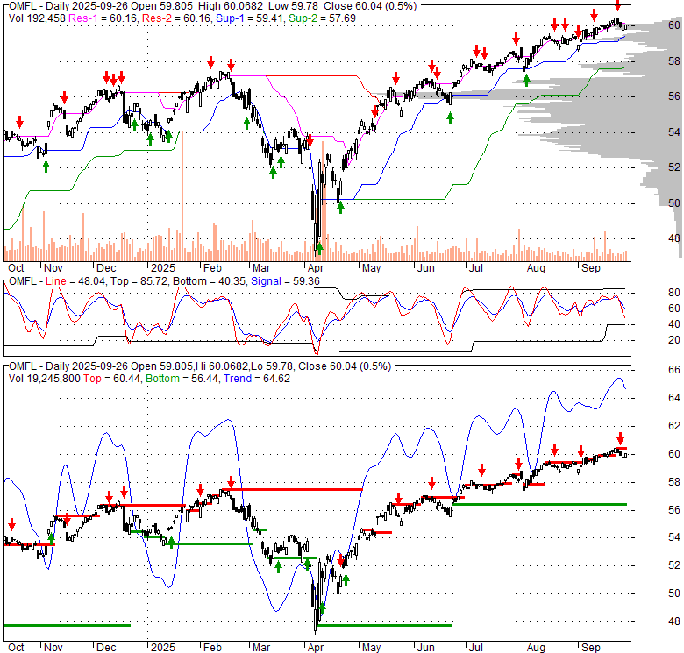Click the tall volume spike bar in mid-January

[182, 196]
